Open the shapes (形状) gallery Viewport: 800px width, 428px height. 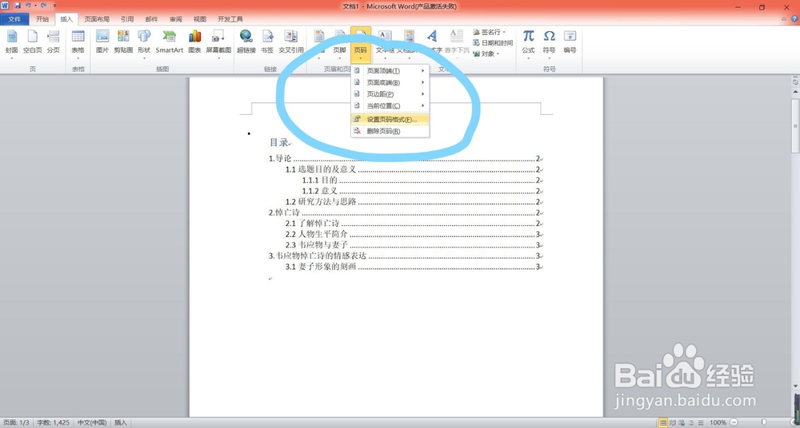[x=144, y=44]
